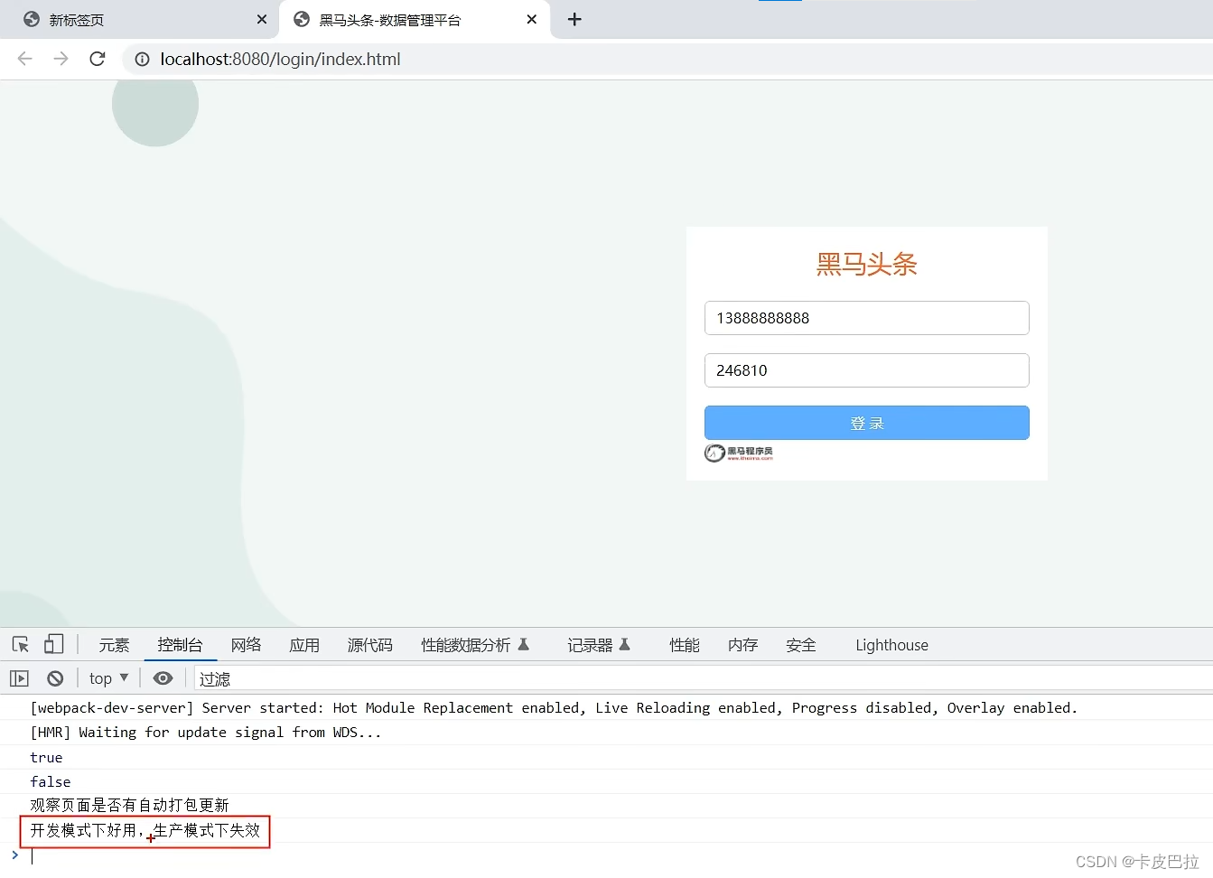Image resolution: width=1213 pixels, height=878 pixels.
Task: Open a new browser tab with the plus button
Action: point(574,19)
